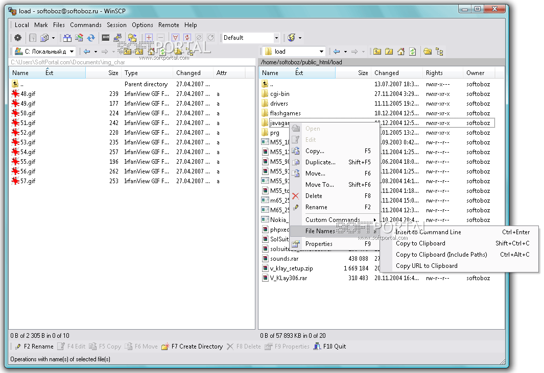Expand the New Session dropdown arrow

(x=300, y=37)
